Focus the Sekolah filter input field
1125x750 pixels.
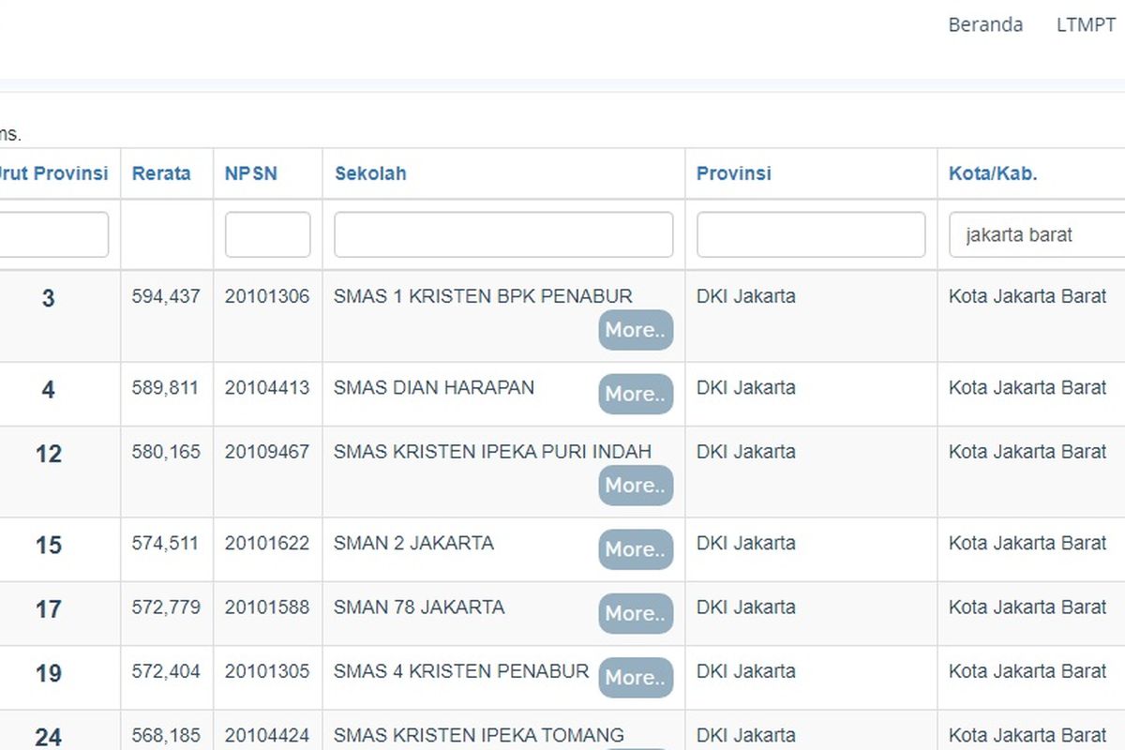503,234
